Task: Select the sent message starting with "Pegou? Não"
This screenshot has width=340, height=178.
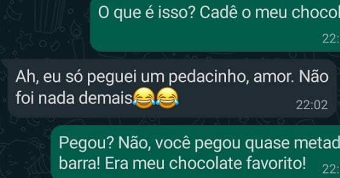Action: (196, 152)
